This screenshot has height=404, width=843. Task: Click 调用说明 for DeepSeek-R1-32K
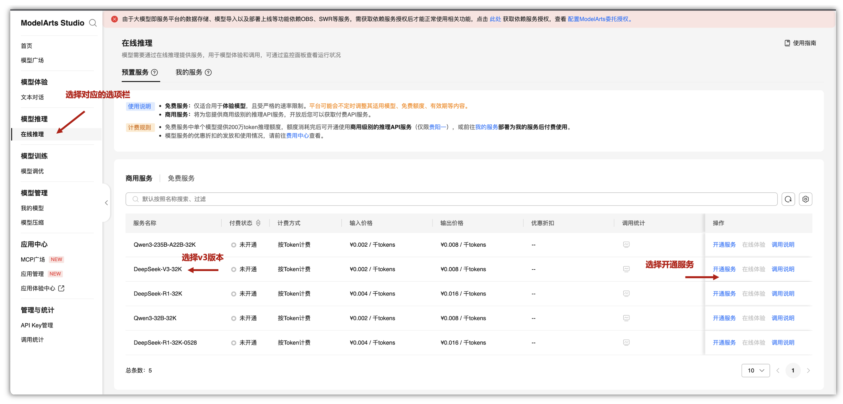pos(783,294)
